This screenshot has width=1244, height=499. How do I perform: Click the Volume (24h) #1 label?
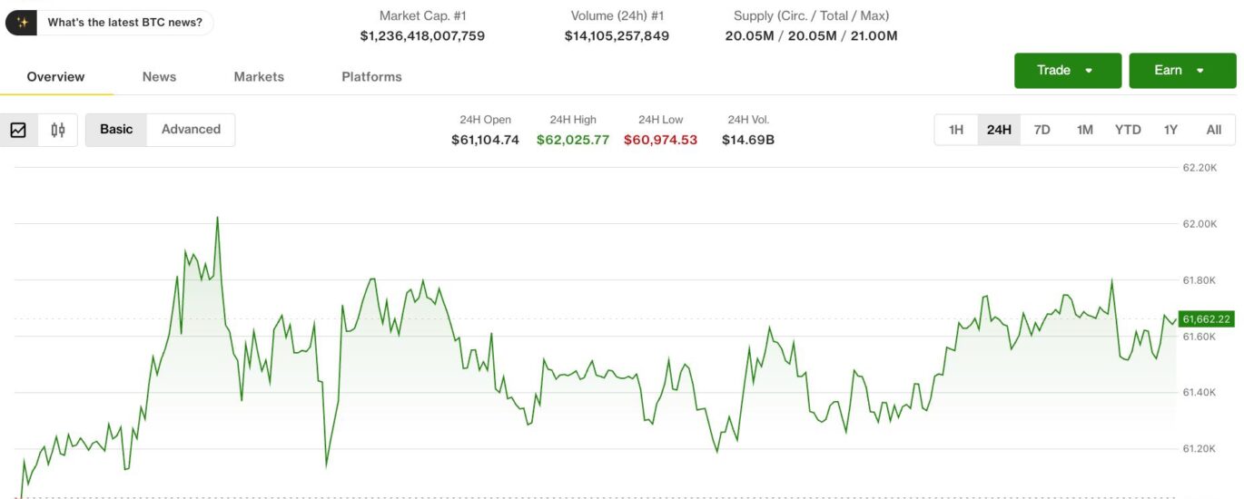pyautogui.click(x=617, y=15)
